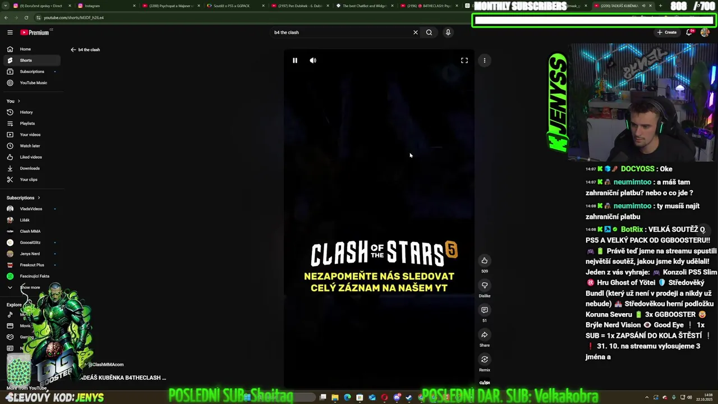Viewport: 718px width, 404px height.
Task: Close the Instagram tab
Action: [134, 6]
